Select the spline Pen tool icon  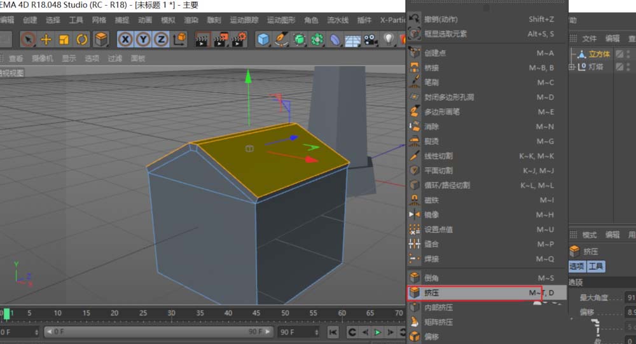click(281, 39)
